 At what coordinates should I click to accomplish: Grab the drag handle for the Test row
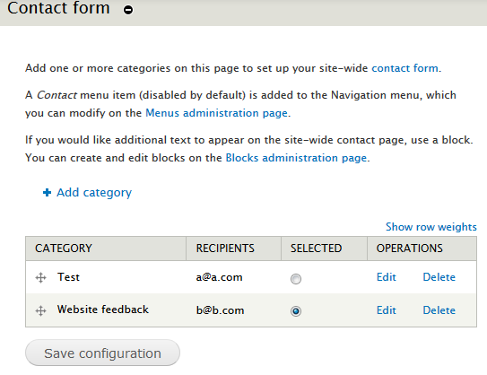pos(40,277)
